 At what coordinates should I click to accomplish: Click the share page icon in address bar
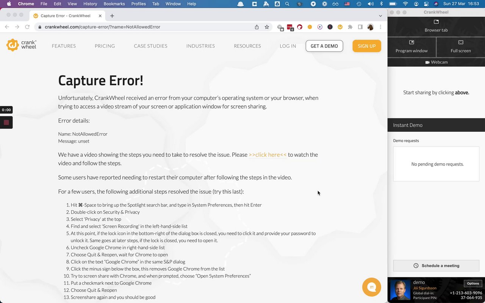[x=257, y=27]
